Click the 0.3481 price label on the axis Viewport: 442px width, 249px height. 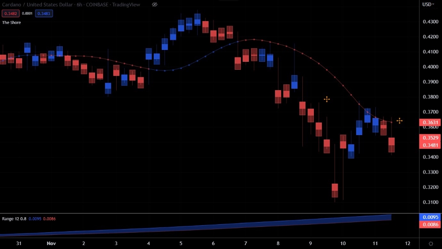(431, 145)
